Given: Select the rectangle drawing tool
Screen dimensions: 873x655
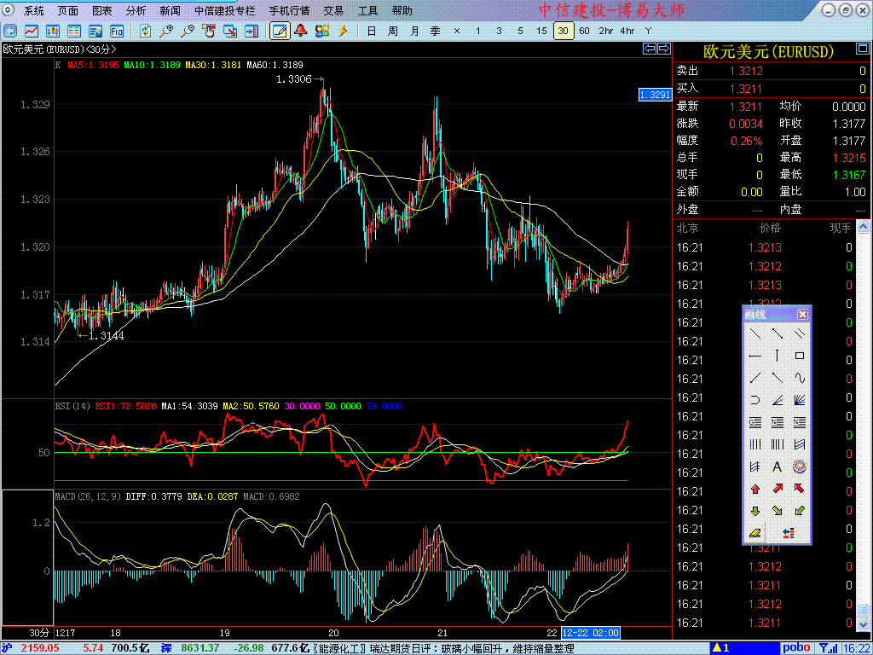Looking at the screenshot, I should pos(799,356).
